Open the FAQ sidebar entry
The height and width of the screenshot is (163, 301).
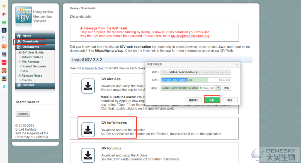coord(25,71)
